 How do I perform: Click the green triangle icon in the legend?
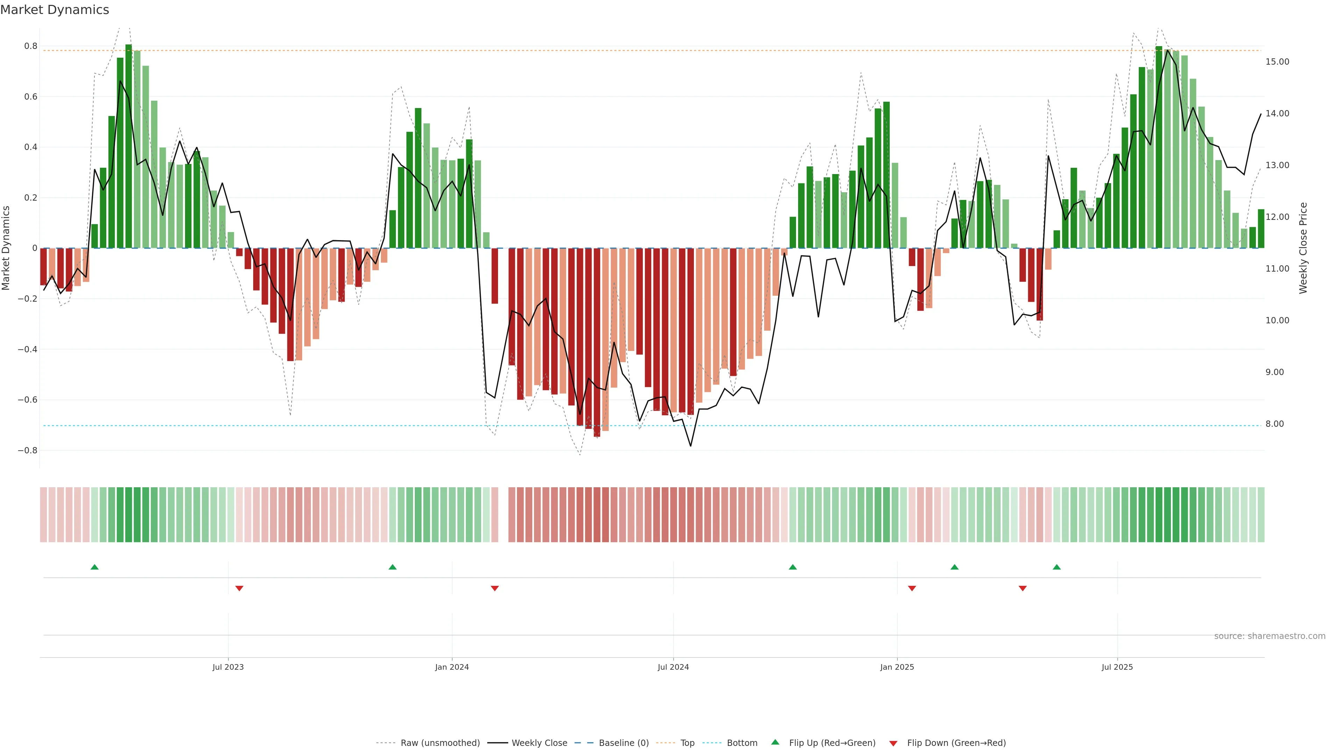coord(775,742)
